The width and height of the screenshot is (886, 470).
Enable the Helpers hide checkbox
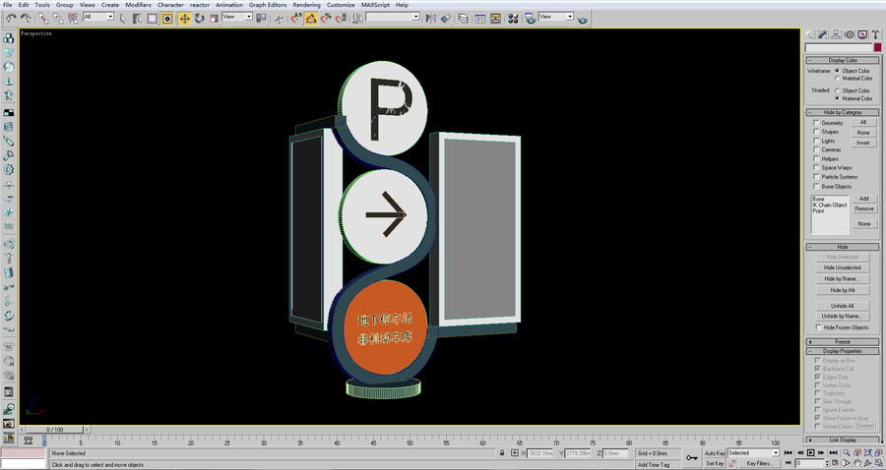point(816,158)
